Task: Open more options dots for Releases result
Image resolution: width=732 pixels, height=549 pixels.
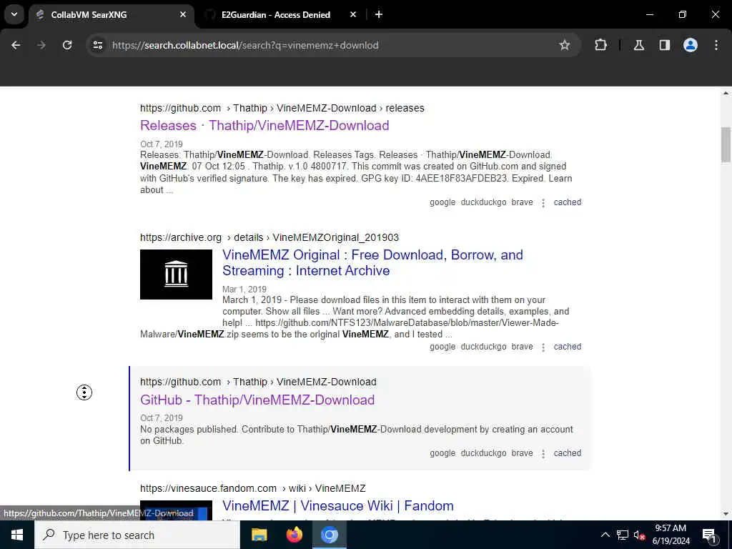Action: [x=543, y=203]
